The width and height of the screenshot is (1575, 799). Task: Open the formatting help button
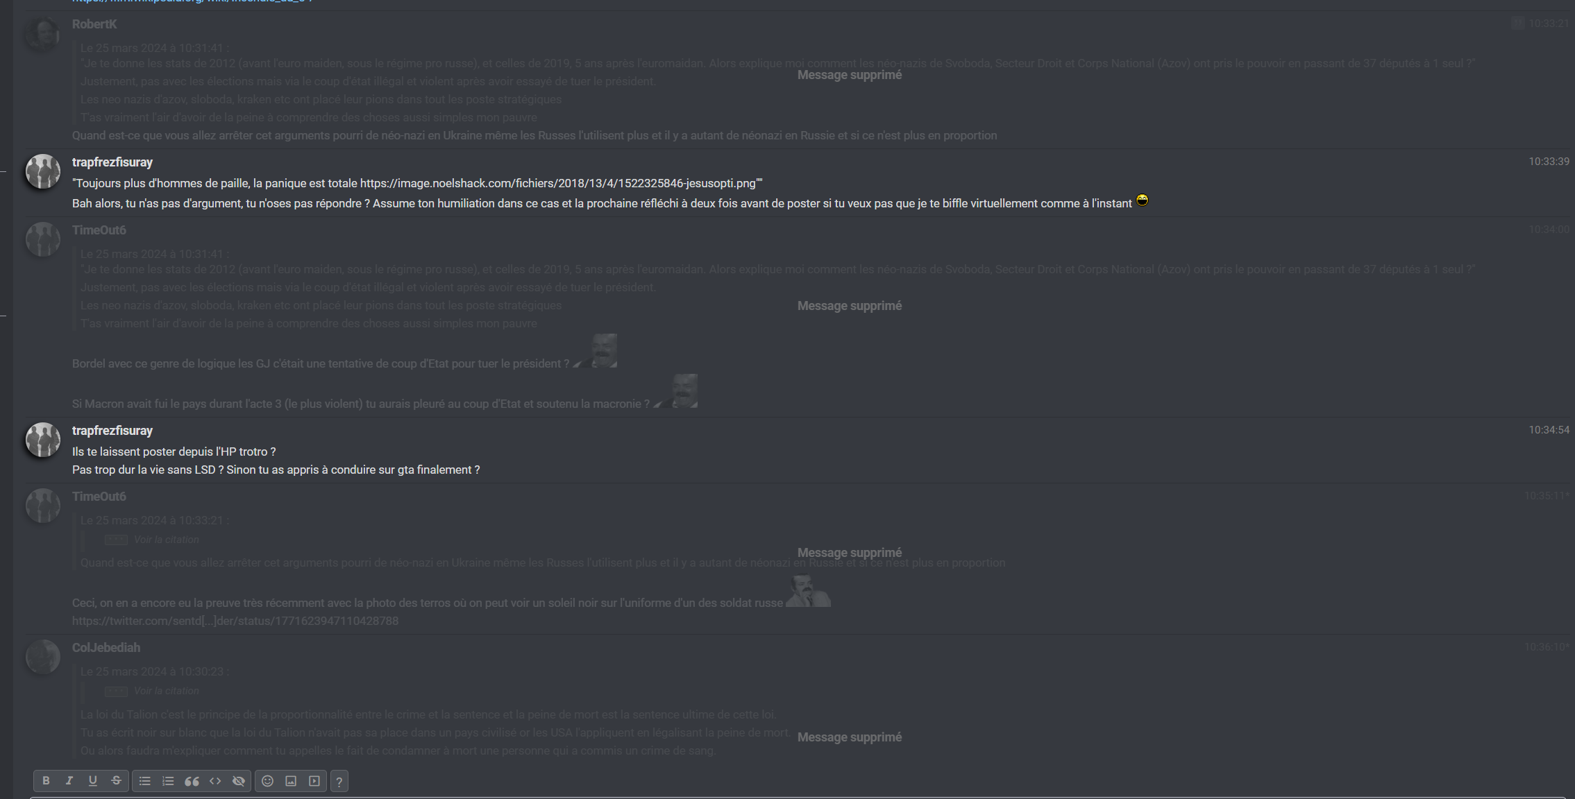point(339,782)
